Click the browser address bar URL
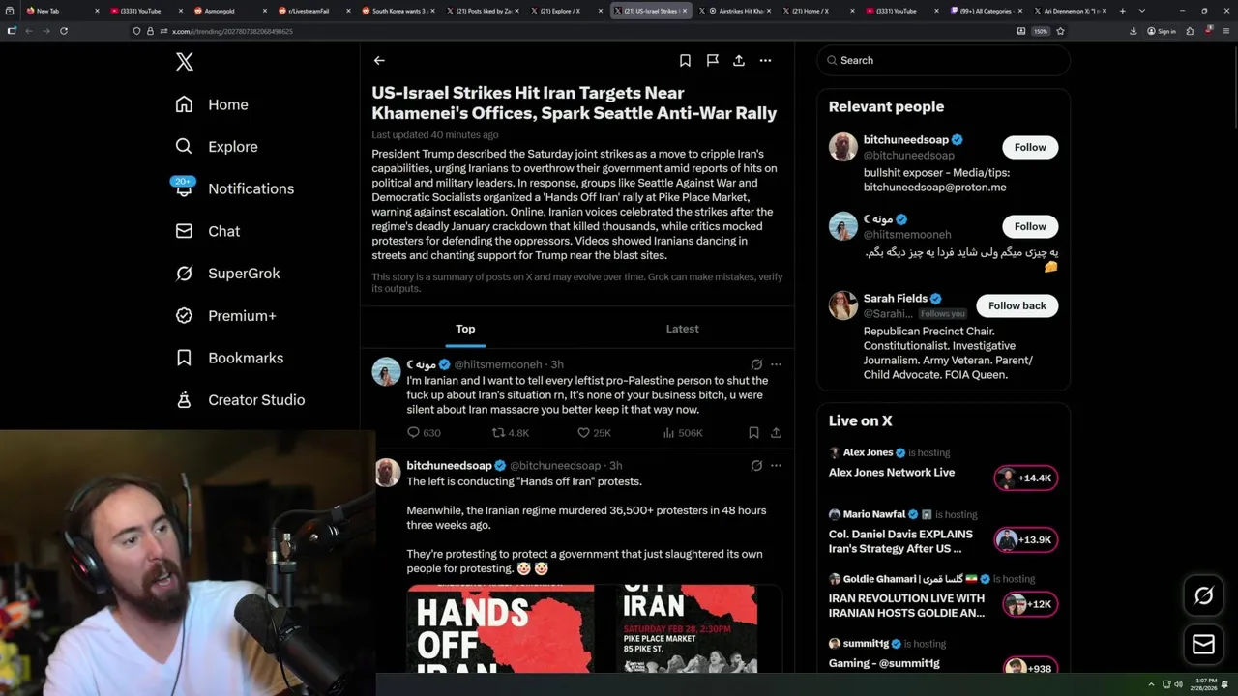Viewport: 1238px width, 696px height. click(x=232, y=31)
